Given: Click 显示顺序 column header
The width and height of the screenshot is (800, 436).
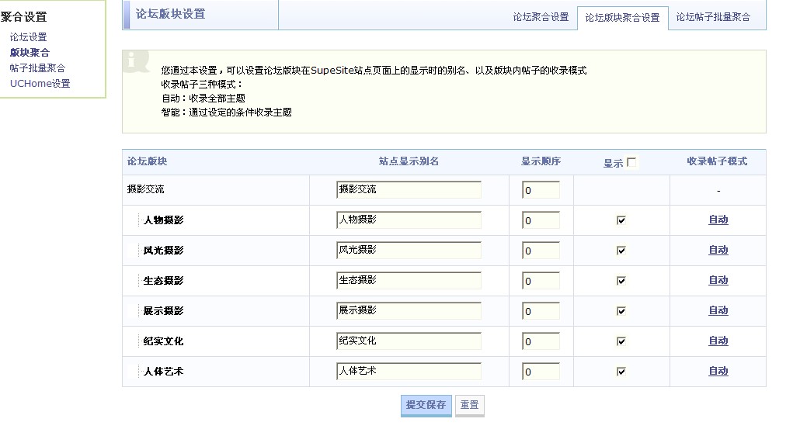Looking at the screenshot, I should pos(541,161).
